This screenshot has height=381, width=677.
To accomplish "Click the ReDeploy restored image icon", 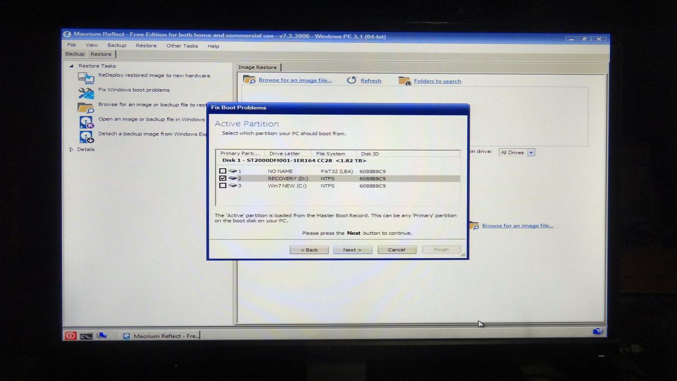I will coord(86,78).
